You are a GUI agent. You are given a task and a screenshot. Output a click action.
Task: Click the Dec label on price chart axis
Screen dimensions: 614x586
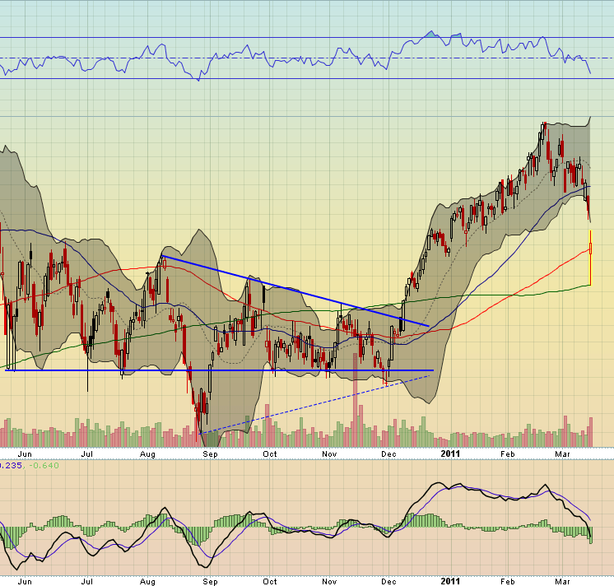pyautogui.click(x=388, y=454)
